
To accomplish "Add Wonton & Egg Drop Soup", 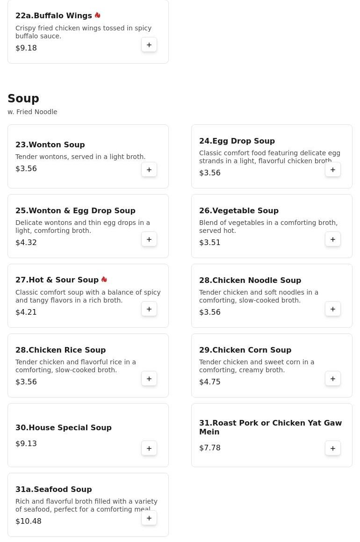I will click(149, 239).
